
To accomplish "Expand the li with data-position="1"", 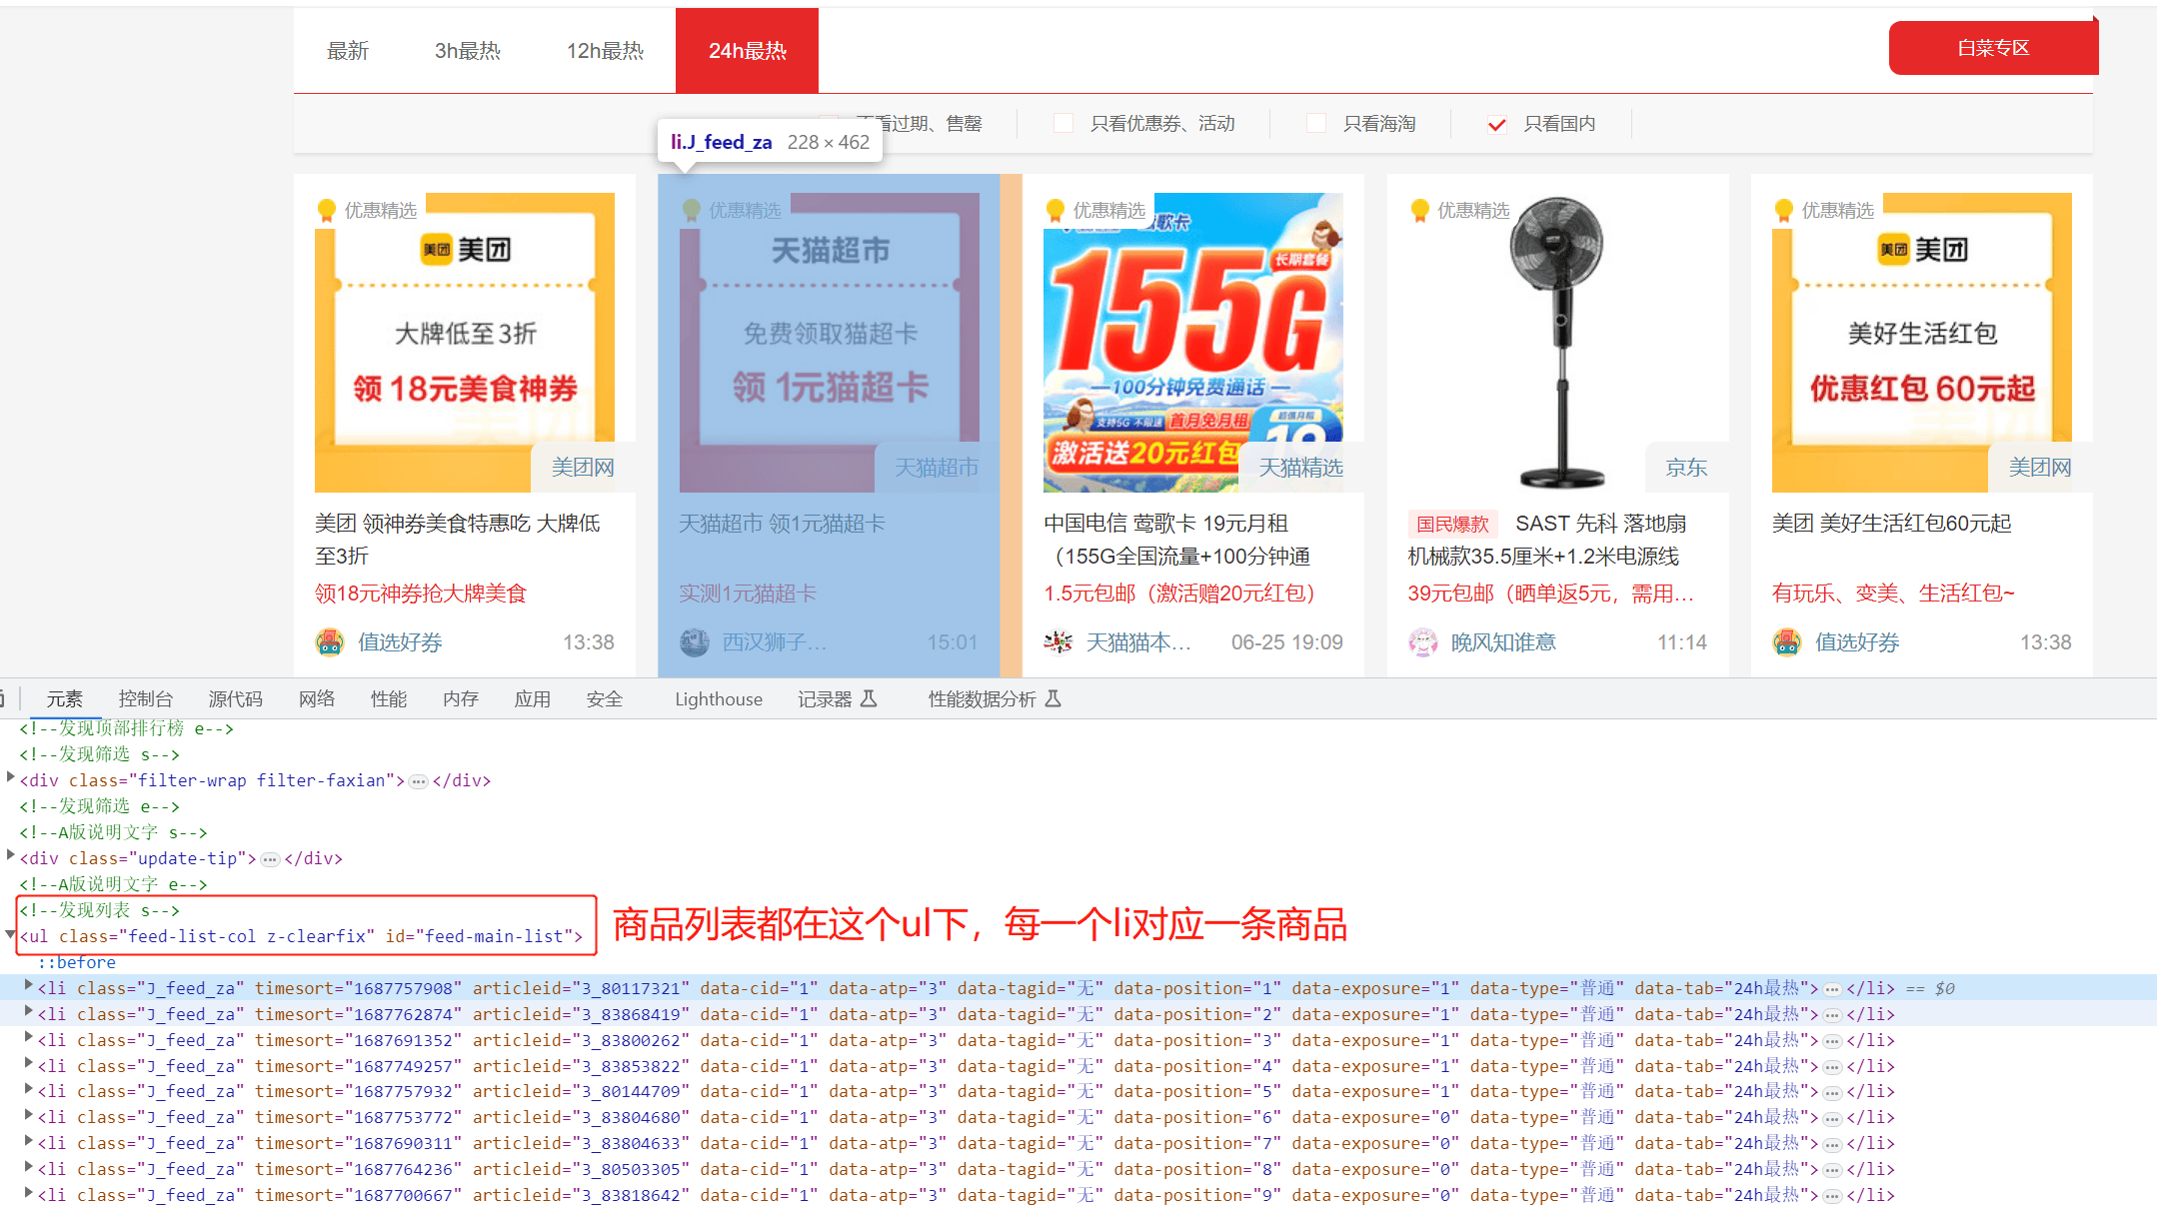I will 29,986.
